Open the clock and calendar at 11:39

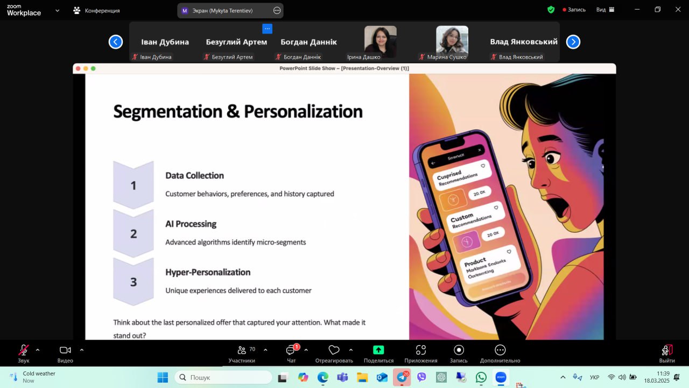click(657, 377)
